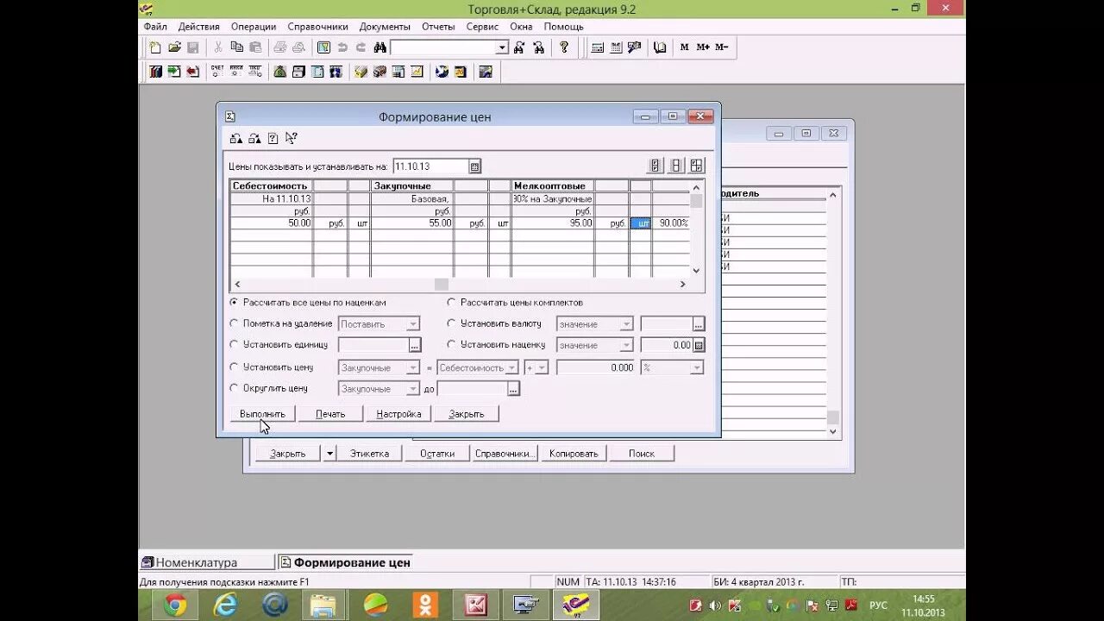Click the M- memory button
1104x621 pixels.
tap(722, 47)
